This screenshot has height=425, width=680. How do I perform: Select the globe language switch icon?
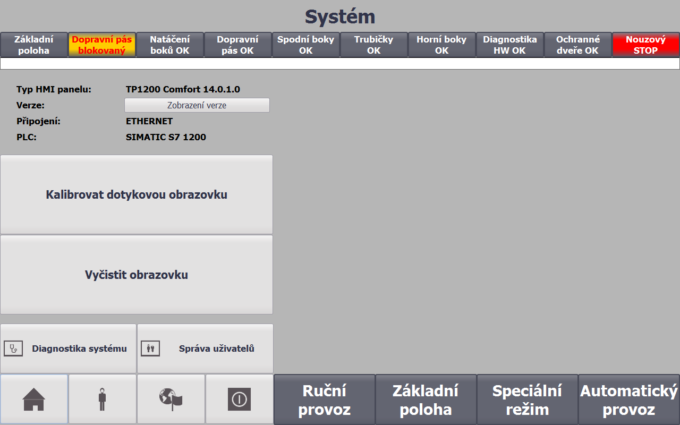[x=171, y=399]
